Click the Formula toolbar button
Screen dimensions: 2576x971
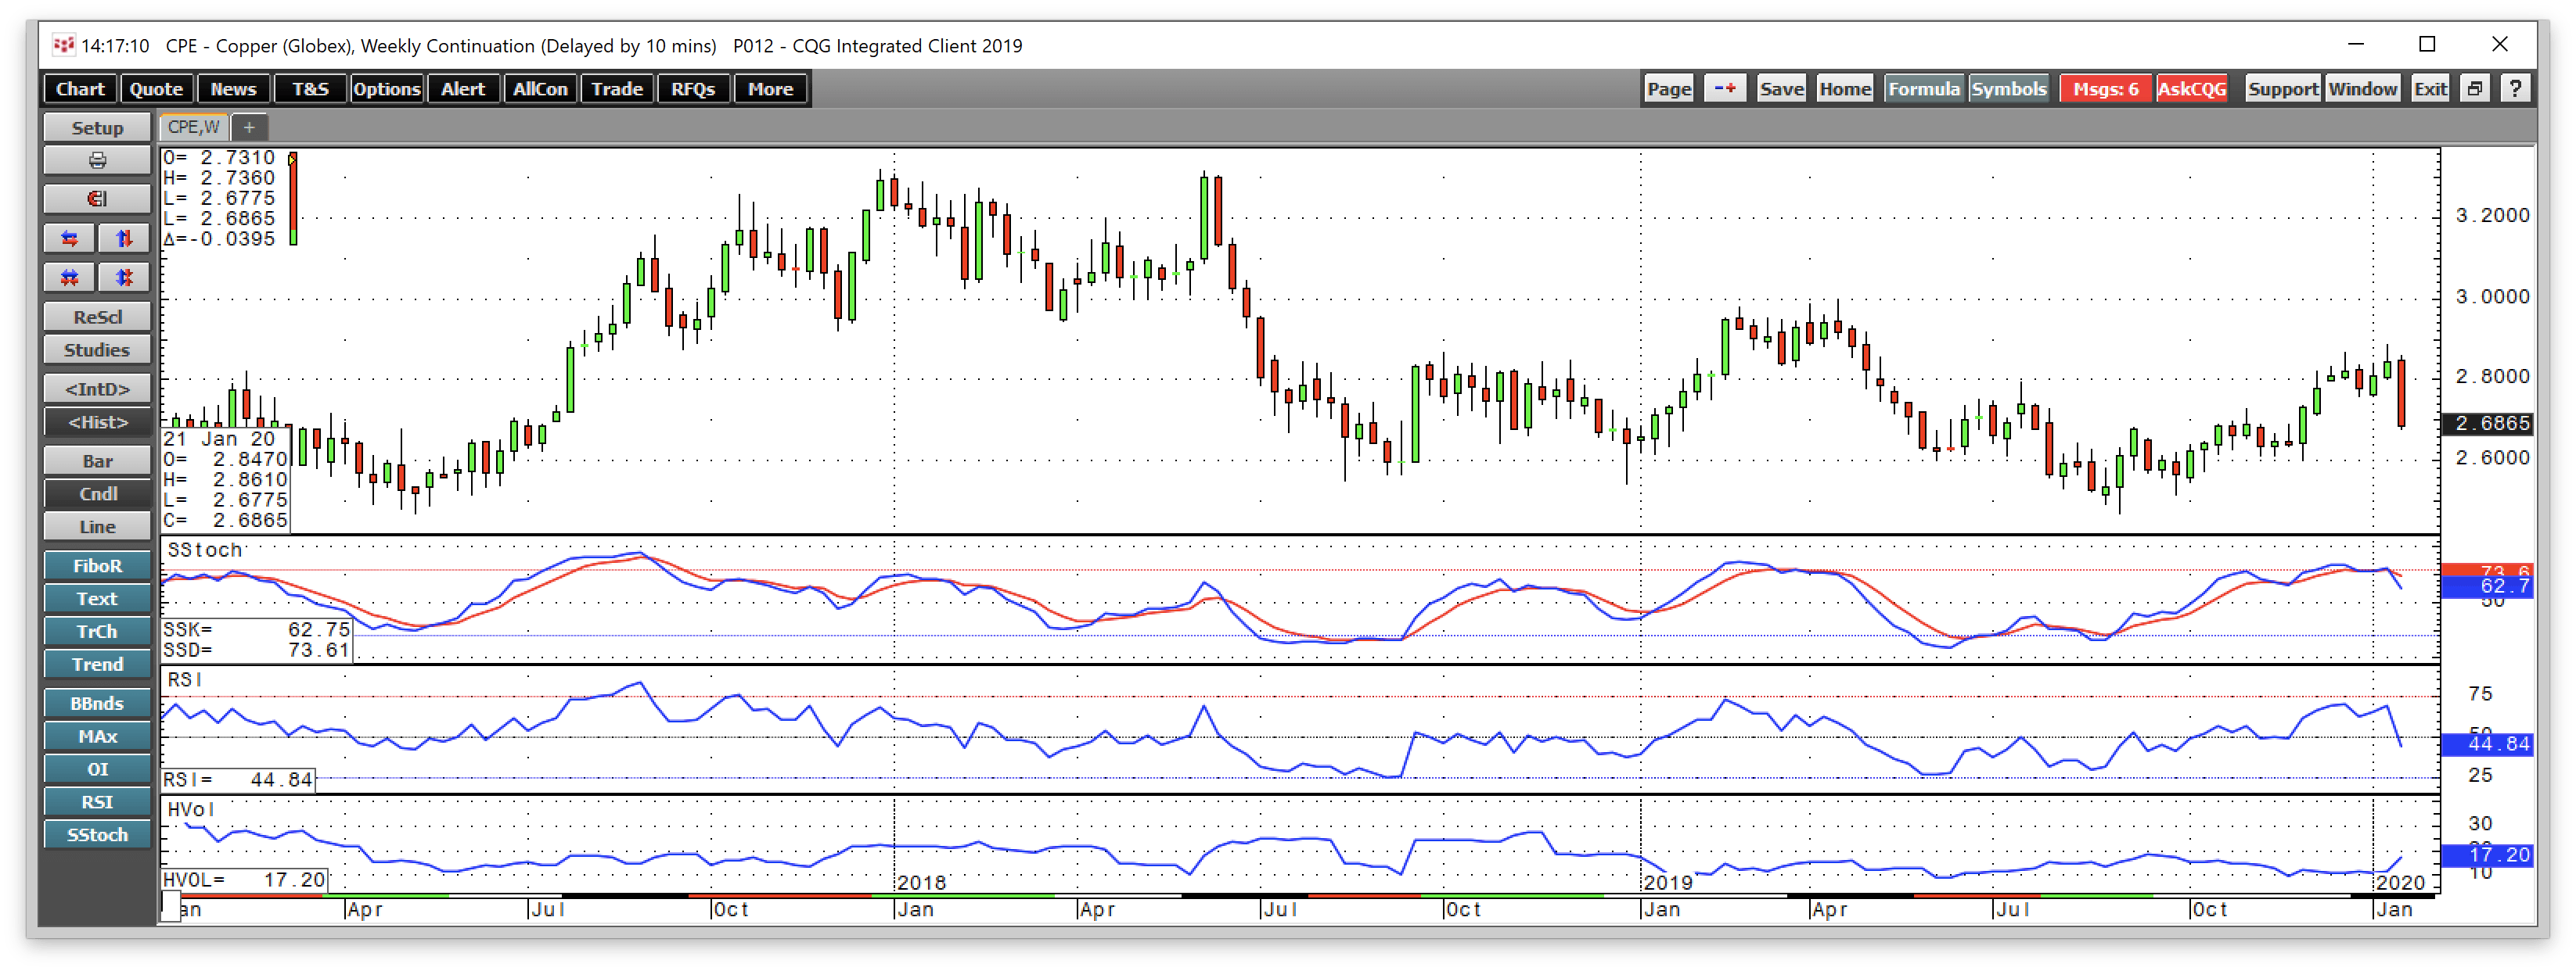tap(1923, 88)
